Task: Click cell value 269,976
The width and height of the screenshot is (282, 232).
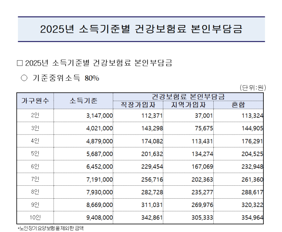Action: click(202, 205)
